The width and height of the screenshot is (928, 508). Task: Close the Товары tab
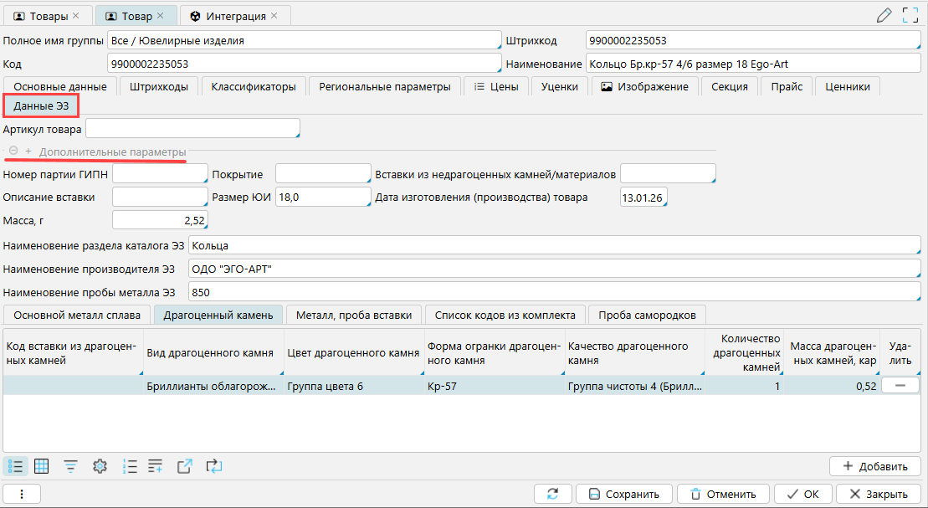76,16
